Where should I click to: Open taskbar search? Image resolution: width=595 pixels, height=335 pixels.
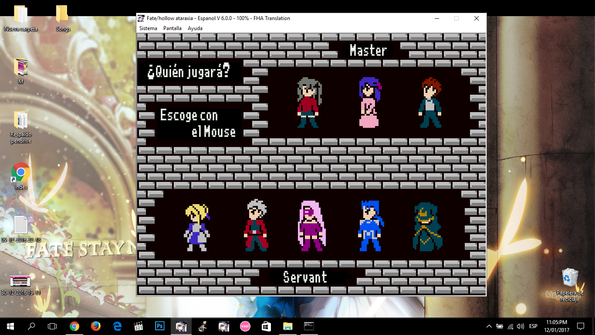[x=31, y=326]
